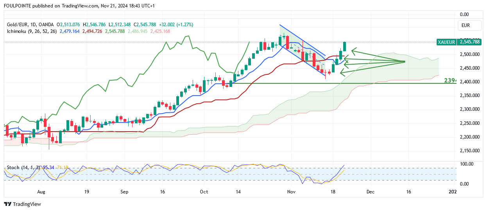Click the 2,350.000 price axis label
Image resolution: width=487 pixels, height=211 pixels.
pyautogui.click(x=470, y=96)
